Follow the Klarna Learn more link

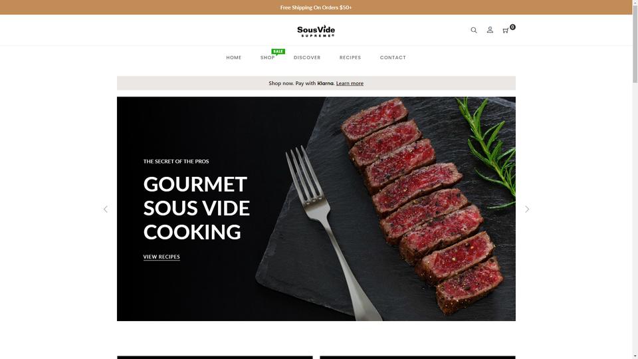pyautogui.click(x=350, y=84)
